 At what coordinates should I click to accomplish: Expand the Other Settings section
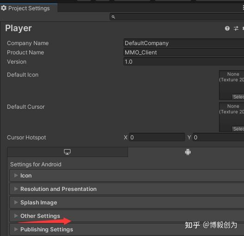coord(127,216)
